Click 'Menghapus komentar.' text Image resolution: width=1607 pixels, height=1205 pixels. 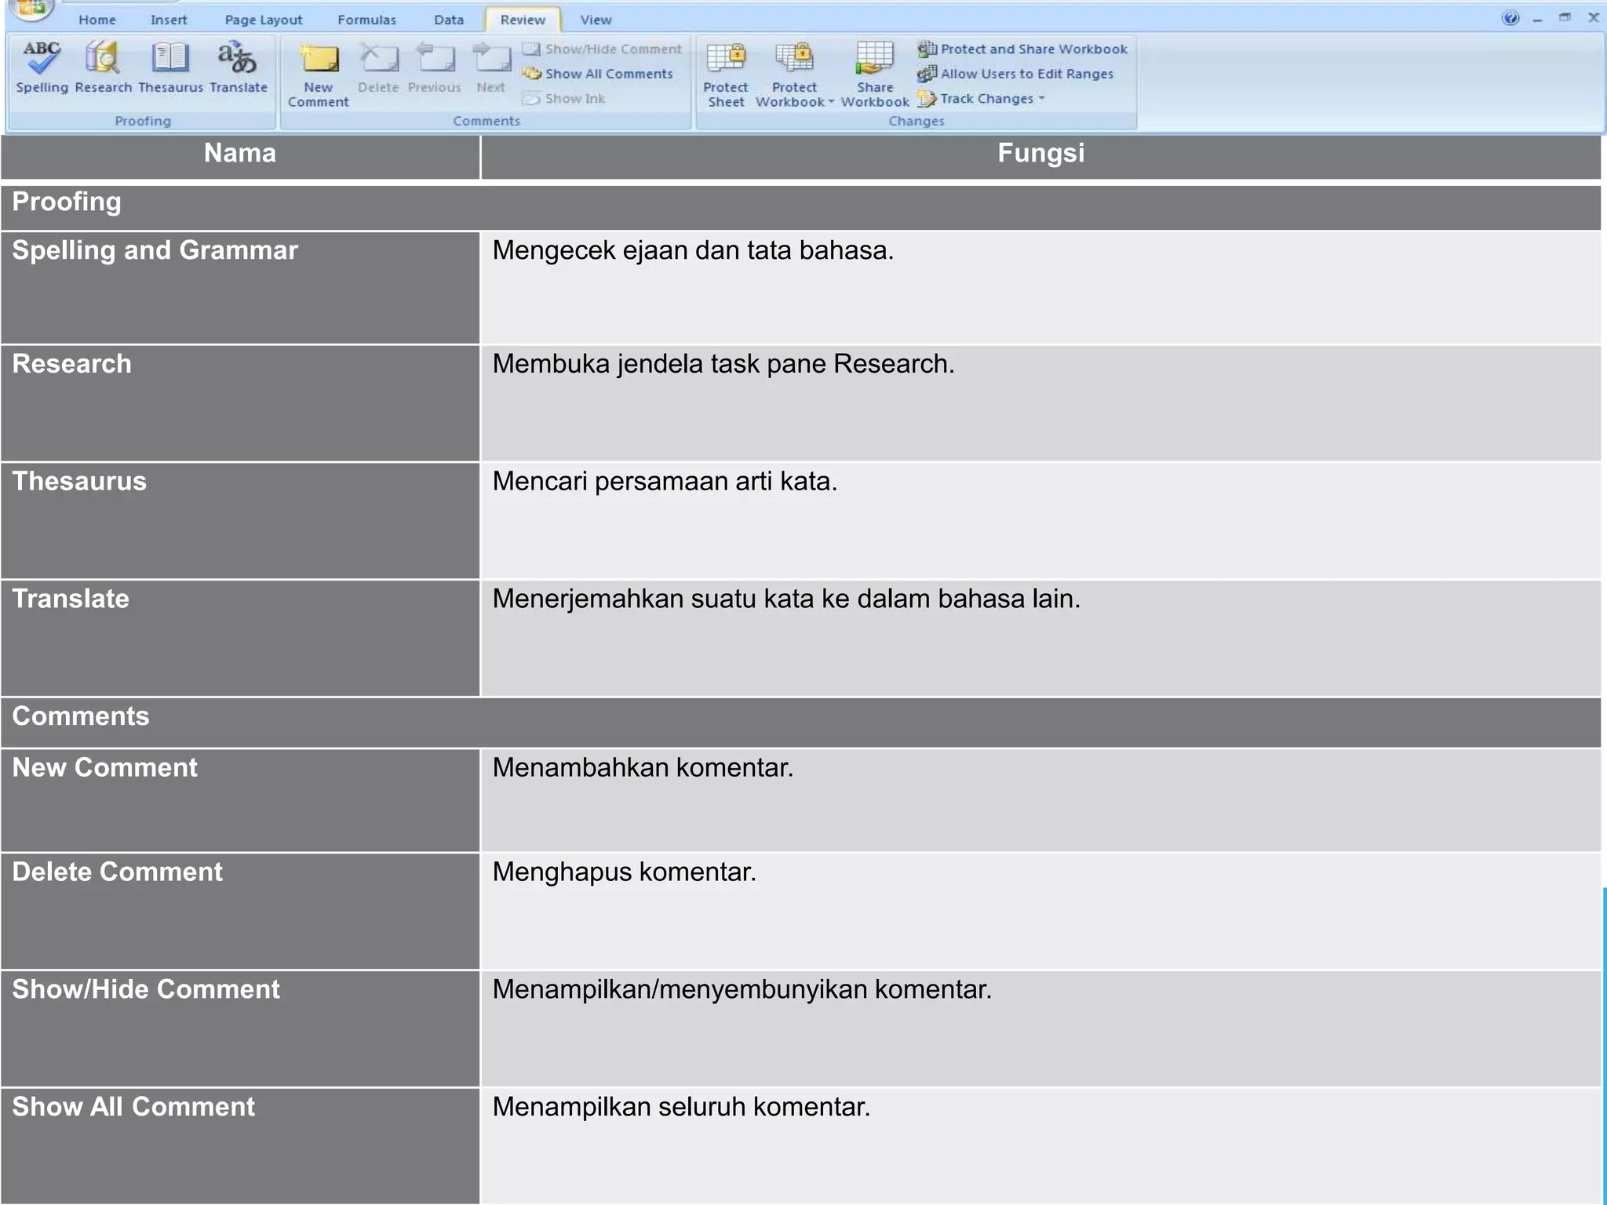pyautogui.click(x=624, y=872)
